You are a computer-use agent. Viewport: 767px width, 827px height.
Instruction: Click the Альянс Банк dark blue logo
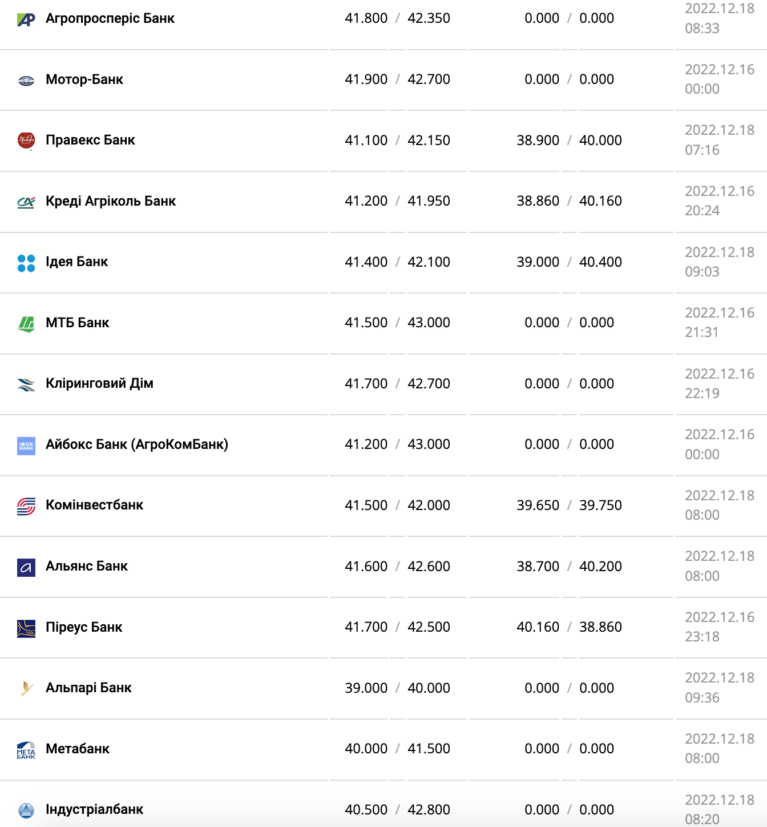click(26, 568)
